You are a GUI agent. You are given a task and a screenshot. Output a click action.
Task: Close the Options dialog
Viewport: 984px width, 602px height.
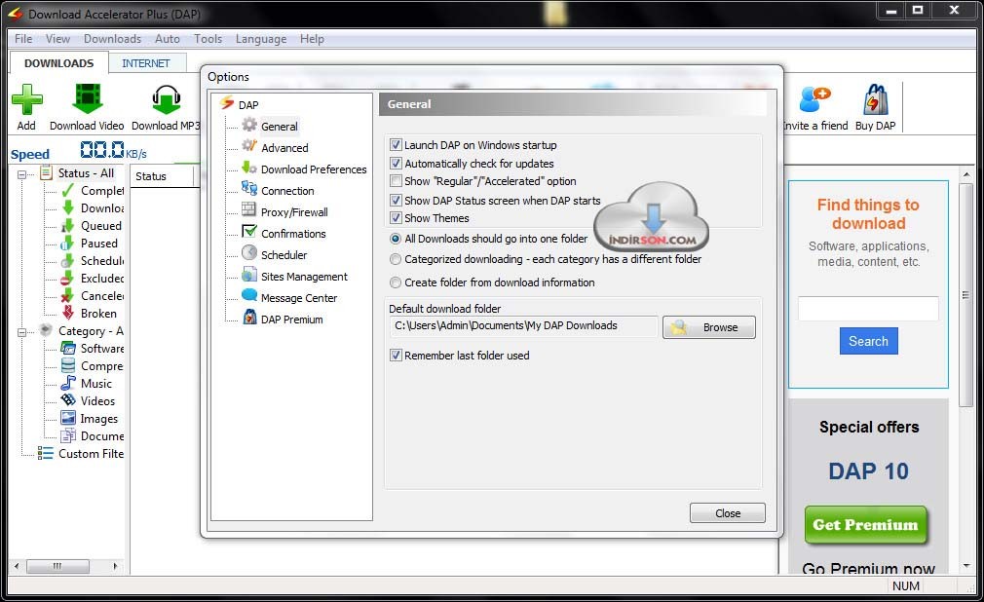728,512
